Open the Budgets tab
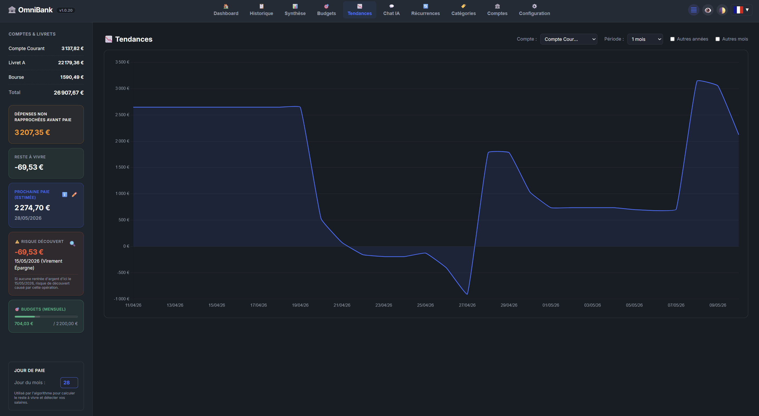The image size is (759, 416). [326, 10]
